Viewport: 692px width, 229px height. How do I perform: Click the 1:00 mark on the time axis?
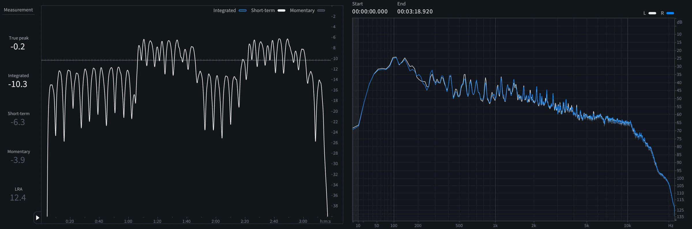[128, 221]
